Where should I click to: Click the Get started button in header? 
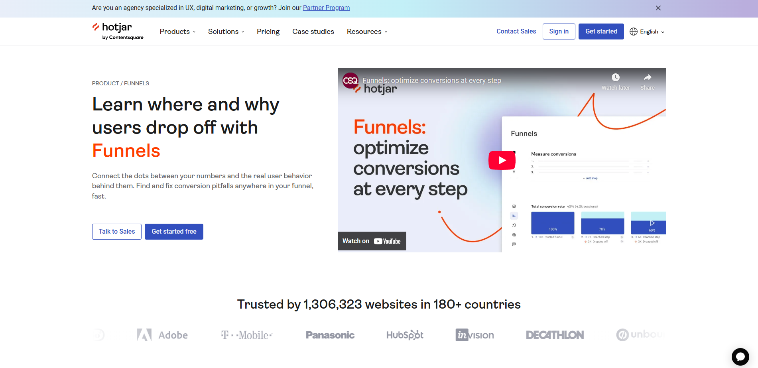[x=601, y=31]
